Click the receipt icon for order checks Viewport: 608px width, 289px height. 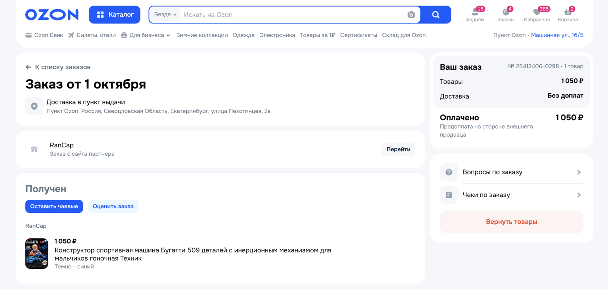point(449,195)
